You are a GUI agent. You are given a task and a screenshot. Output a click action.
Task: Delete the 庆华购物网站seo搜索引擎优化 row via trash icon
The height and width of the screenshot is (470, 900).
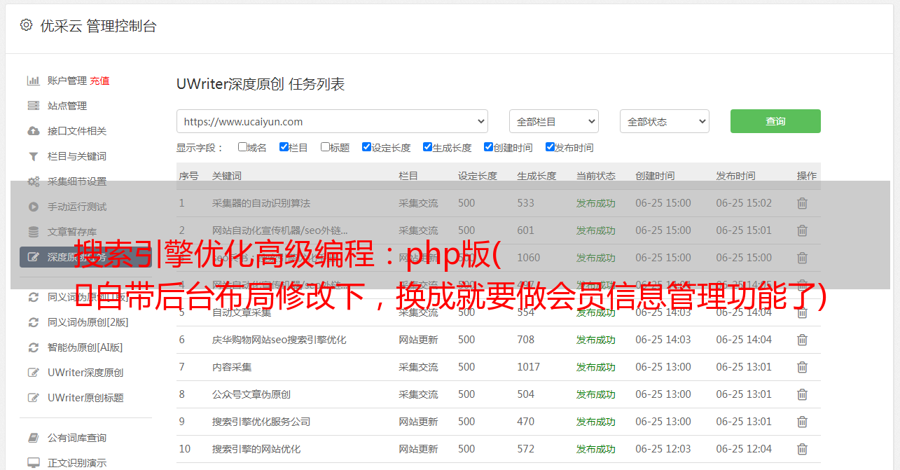[802, 340]
